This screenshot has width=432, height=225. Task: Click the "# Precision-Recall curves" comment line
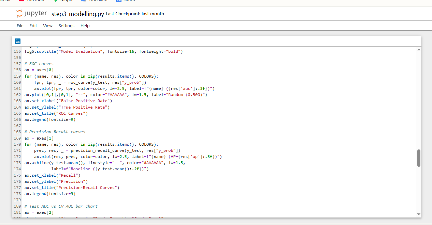[x=55, y=132]
